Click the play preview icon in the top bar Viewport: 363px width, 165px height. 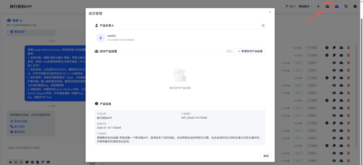355,6
